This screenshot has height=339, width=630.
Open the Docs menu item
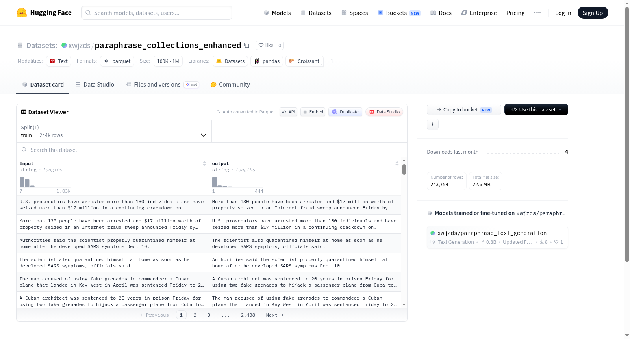(x=441, y=13)
